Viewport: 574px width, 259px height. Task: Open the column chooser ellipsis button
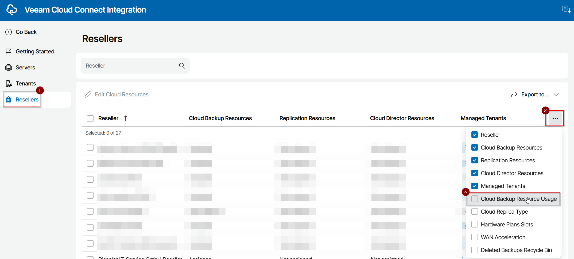[555, 119]
